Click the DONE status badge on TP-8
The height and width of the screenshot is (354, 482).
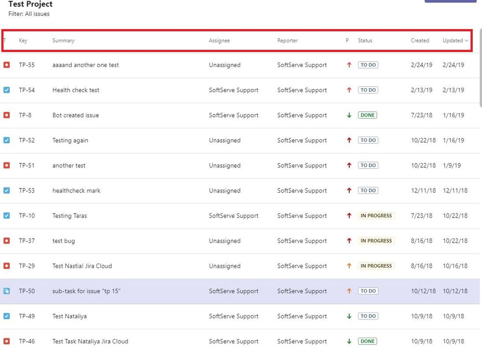click(x=368, y=115)
